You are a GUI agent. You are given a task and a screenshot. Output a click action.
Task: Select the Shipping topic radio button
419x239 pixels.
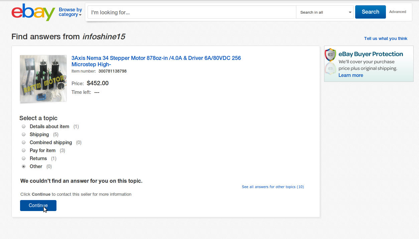pyautogui.click(x=24, y=134)
